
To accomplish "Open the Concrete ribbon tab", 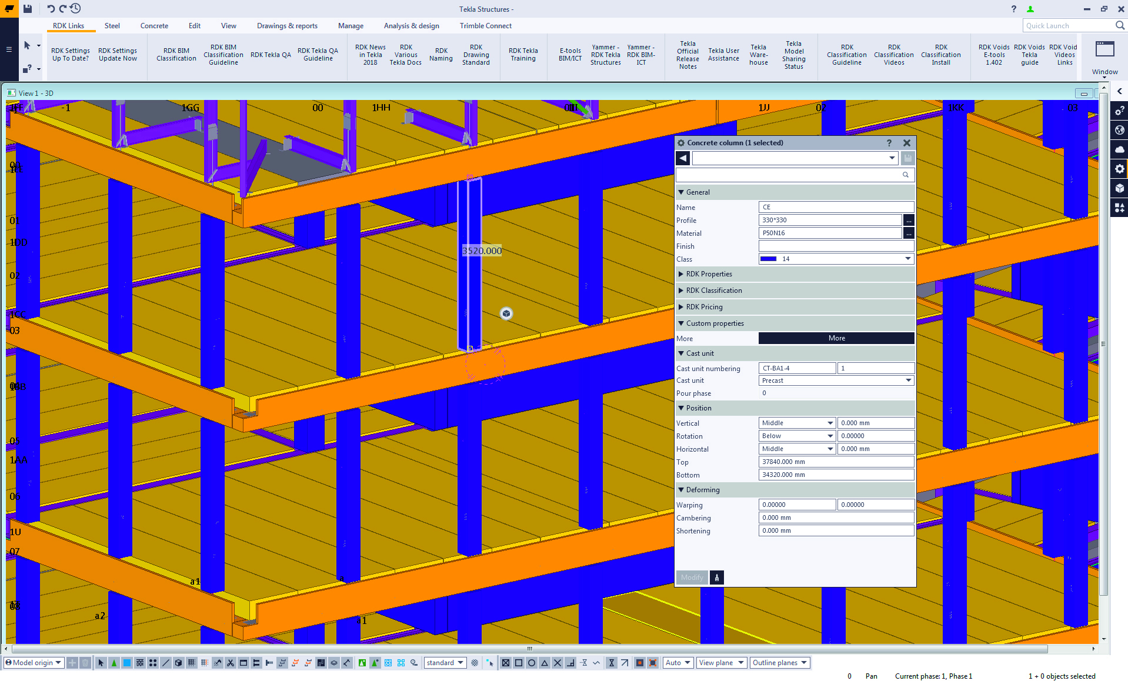I will (x=154, y=26).
